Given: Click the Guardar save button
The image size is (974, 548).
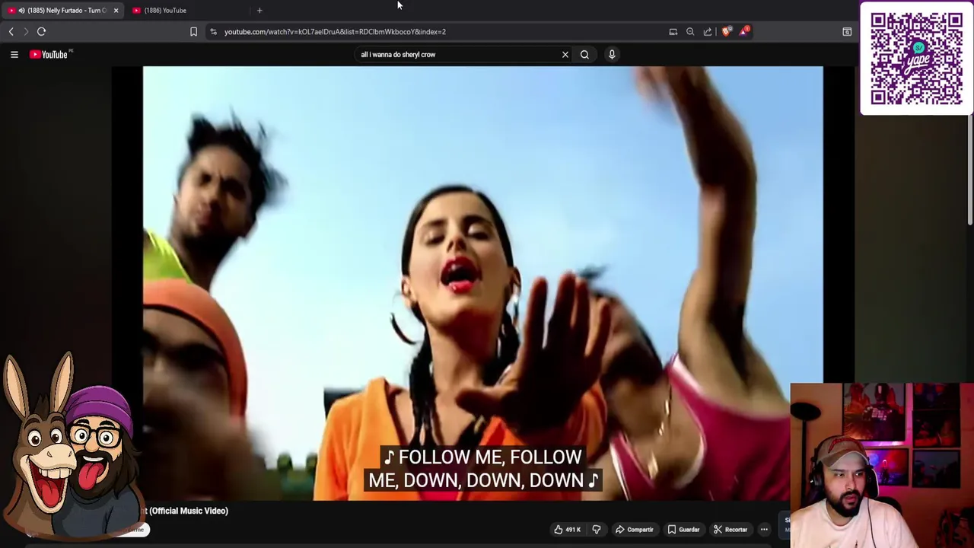Looking at the screenshot, I should tap(683, 530).
